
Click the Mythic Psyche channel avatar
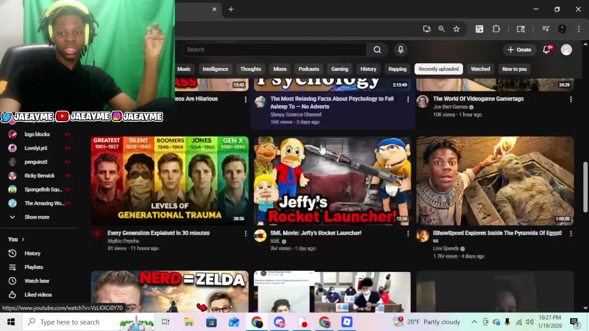tap(97, 236)
